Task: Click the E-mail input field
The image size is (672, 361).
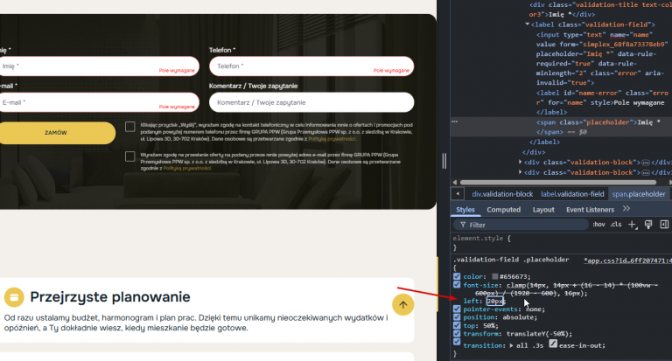Action: (99, 102)
